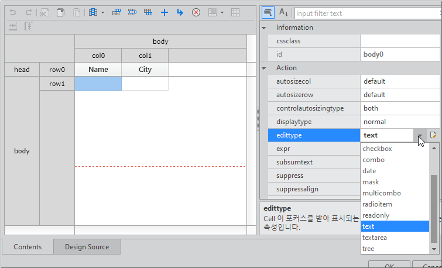Open the grid column icon's dropdown arrow
The image size is (442, 268).
click(x=103, y=12)
